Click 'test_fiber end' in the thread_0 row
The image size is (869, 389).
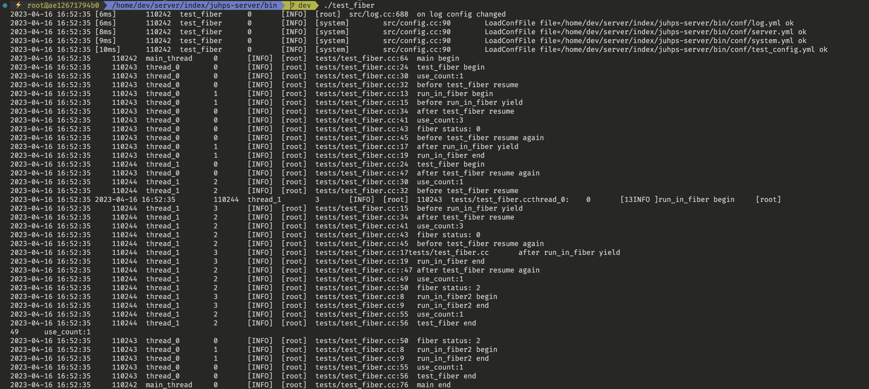click(446, 376)
